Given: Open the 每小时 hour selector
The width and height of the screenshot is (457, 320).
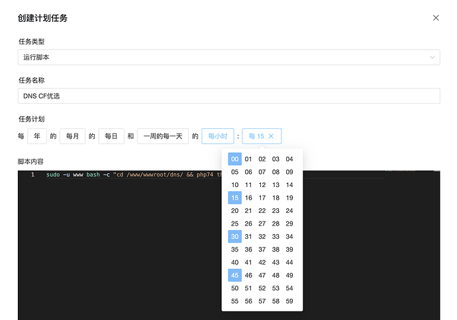Looking at the screenshot, I should click(217, 136).
